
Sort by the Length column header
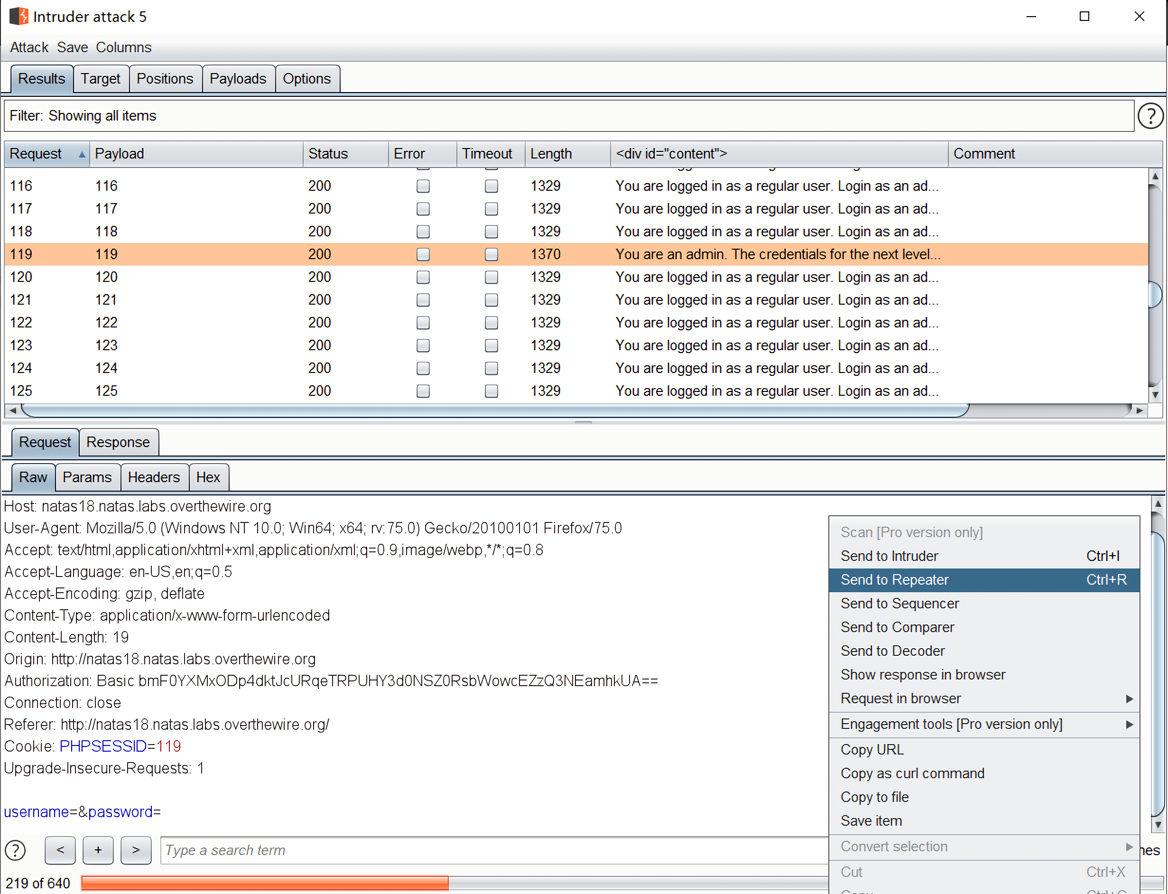point(567,154)
